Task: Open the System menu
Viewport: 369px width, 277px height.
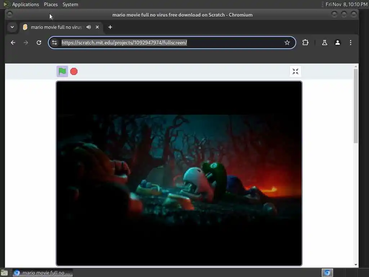Action: [70, 4]
